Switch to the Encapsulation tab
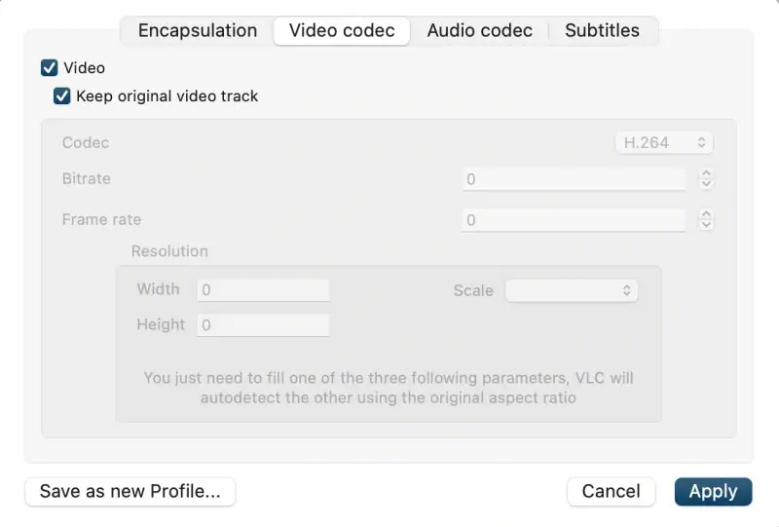The height and width of the screenshot is (527, 779). (198, 31)
